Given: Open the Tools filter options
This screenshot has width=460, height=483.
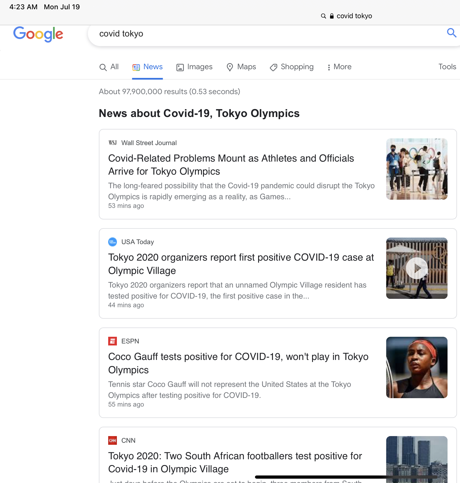Looking at the screenshot, I should click(447, 67).
